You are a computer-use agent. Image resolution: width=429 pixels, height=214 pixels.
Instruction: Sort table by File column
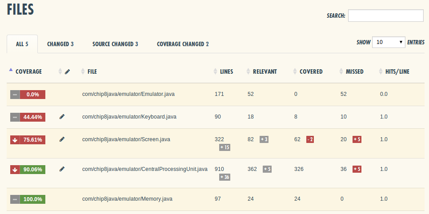tap(92, 71)
